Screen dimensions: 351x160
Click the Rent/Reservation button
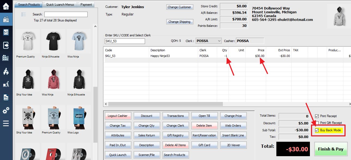pyautogui.click(x=204, y=135)
